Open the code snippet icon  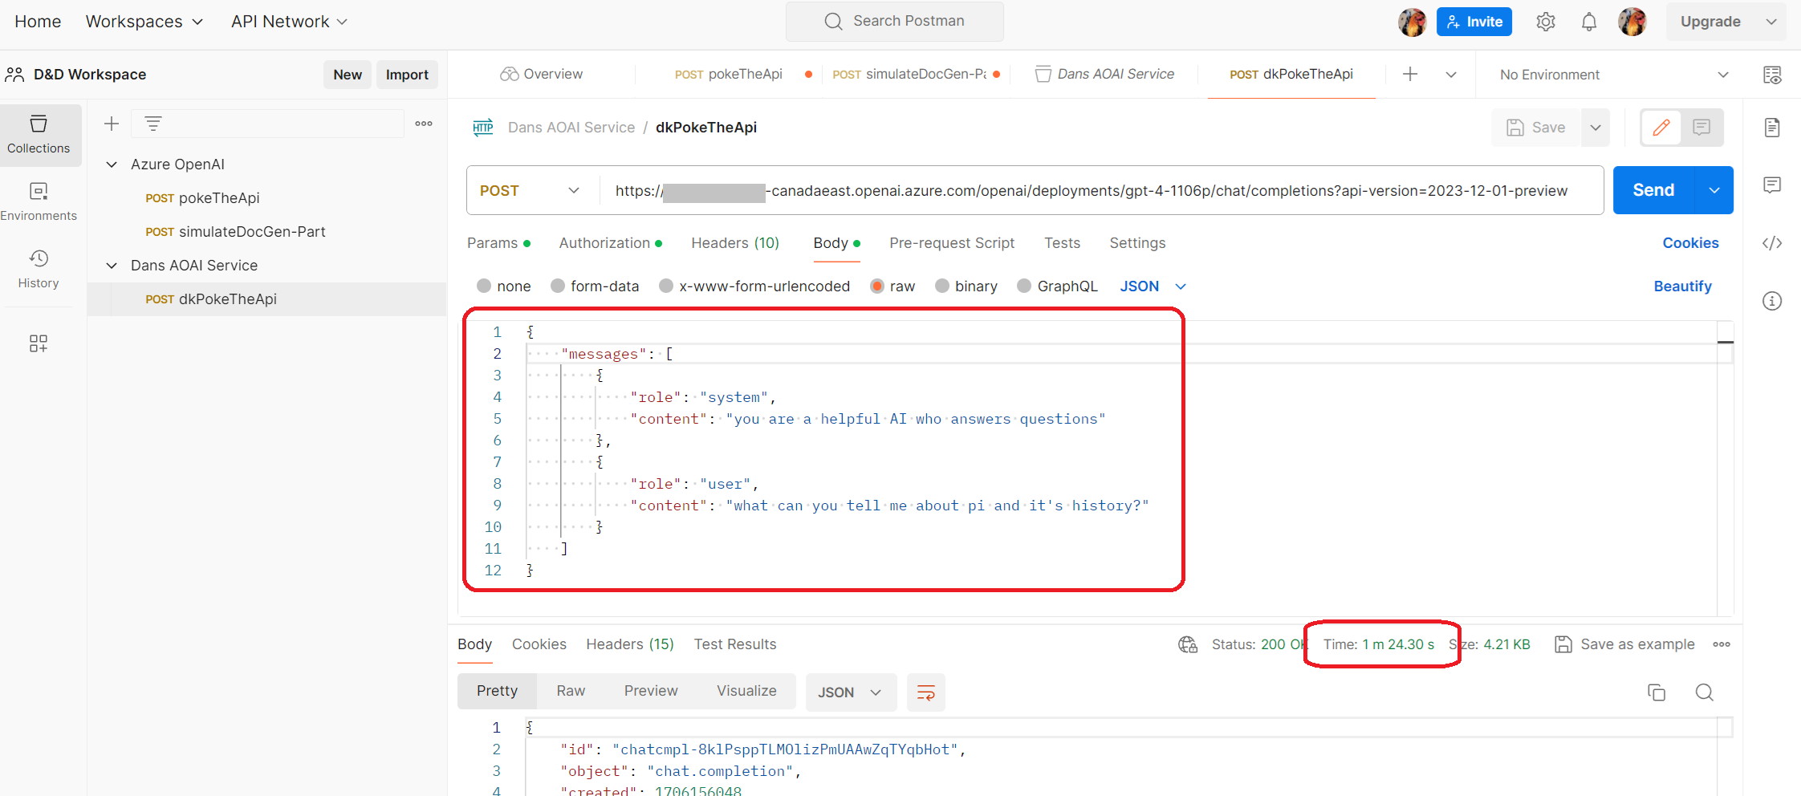[1772, 243]
